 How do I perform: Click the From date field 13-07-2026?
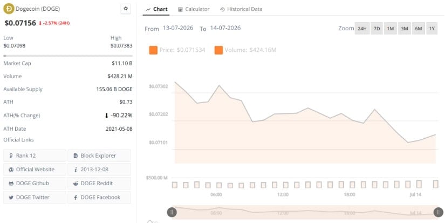[x=178, y=28]
